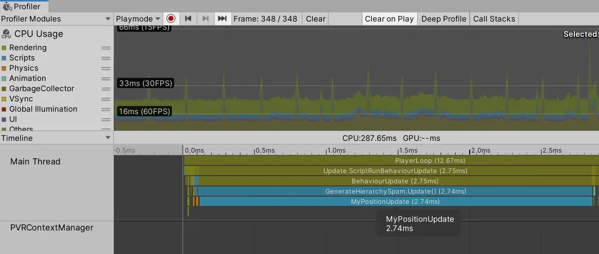Open the Timeline view dropdown
The width and height of the screenshot is (599, 254).
point(56,138)
